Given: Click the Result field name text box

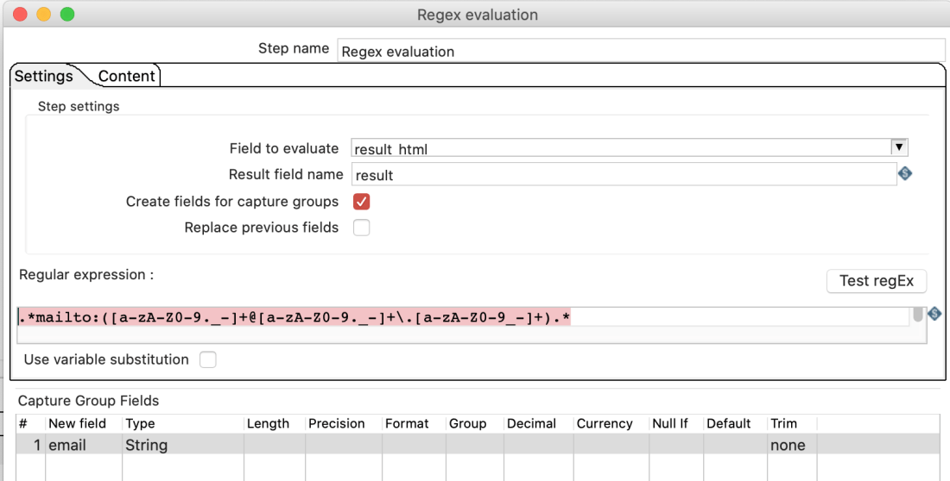Looking at the screenshot, I should [x=622, y=175].
